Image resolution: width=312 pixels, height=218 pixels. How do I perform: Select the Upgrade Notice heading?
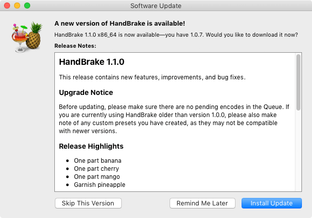point(86,92)
